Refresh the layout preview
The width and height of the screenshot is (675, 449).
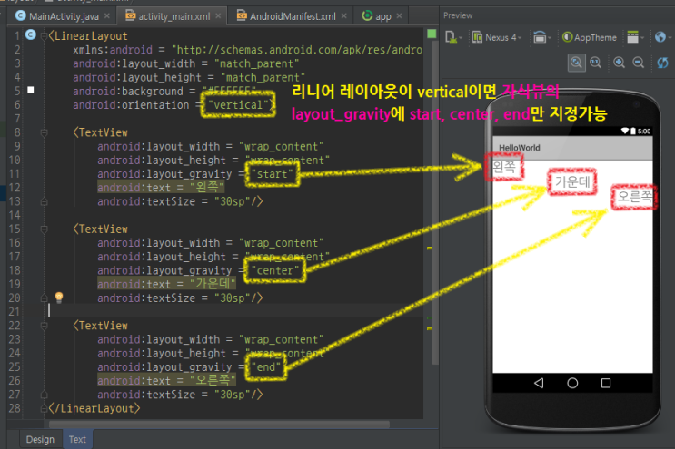[x=662, y=63]
